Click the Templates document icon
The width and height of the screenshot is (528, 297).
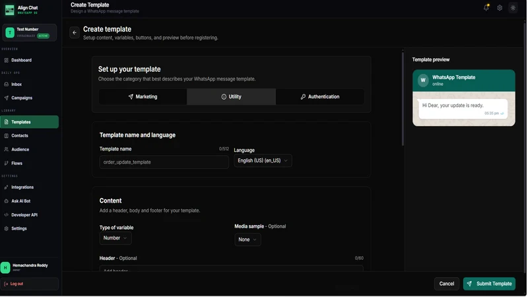7,122
